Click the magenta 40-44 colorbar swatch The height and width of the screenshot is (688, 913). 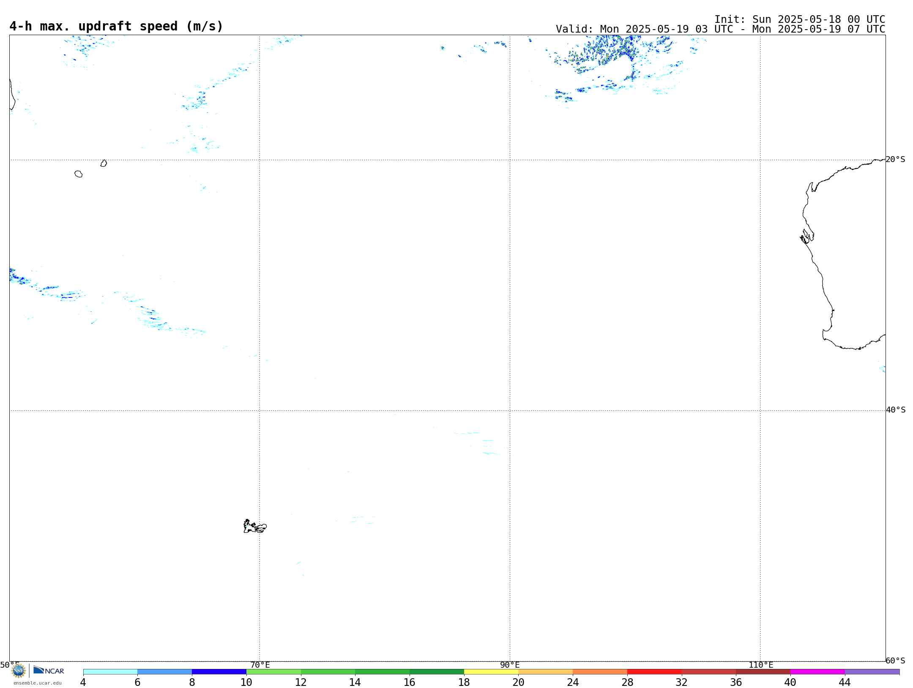tap(817, 672)
